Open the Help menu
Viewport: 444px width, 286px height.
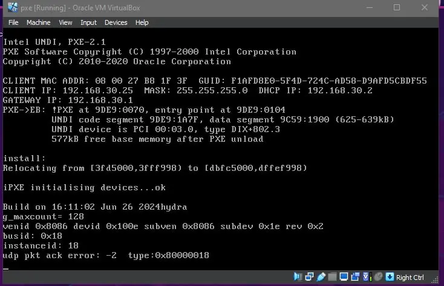click(x=142, y=22)
